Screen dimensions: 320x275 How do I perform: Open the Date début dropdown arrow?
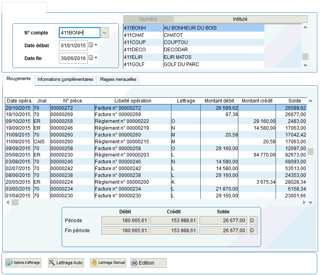tap(96, 45)
